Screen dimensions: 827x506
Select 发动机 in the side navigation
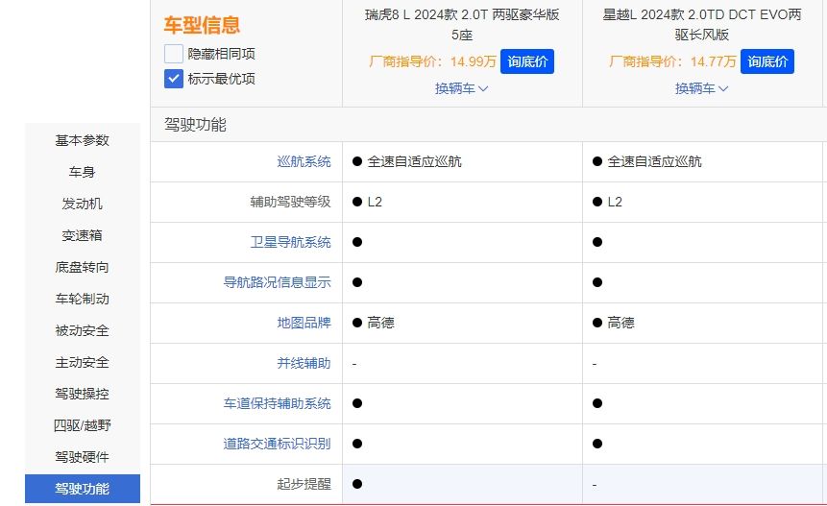pos(83,204)
